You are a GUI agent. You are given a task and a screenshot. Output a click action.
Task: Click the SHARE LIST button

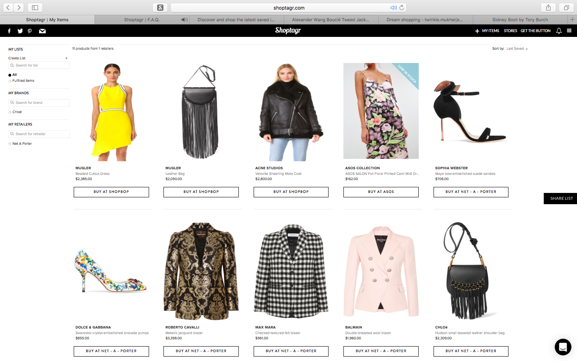(x=561, y=199)
